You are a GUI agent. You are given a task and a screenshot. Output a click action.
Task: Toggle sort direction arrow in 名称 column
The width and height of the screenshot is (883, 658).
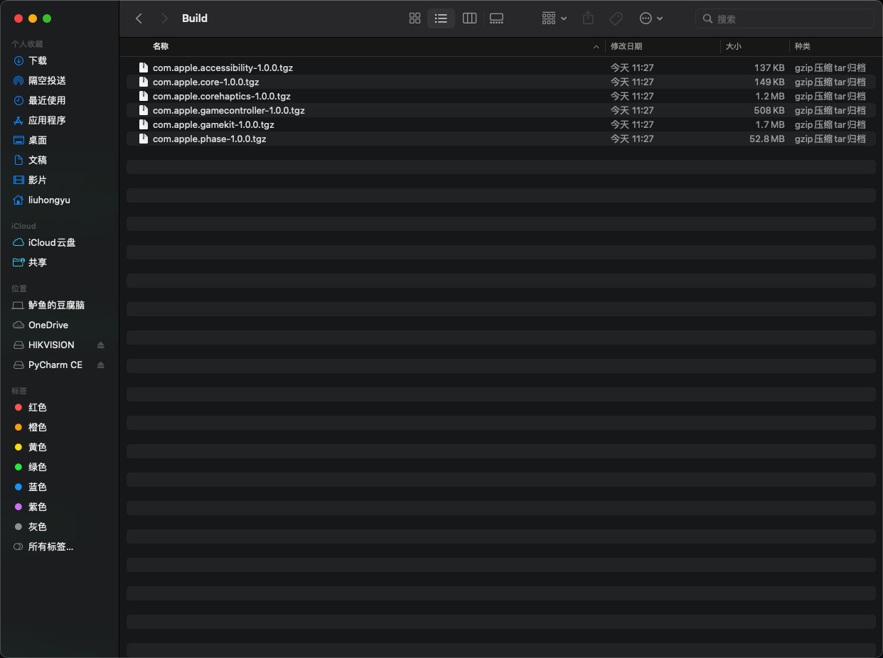pos(596,47)
